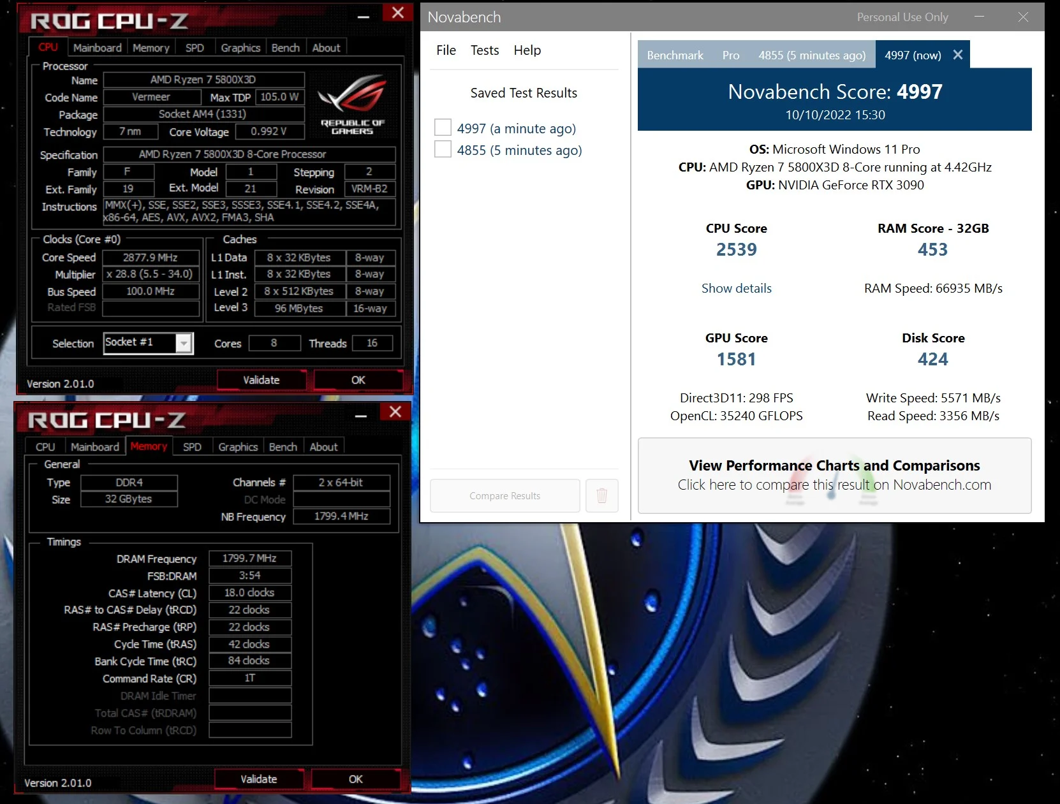The image size is (1060, 804).
Task: Delete saved results with trash icon
Action: 601,495
